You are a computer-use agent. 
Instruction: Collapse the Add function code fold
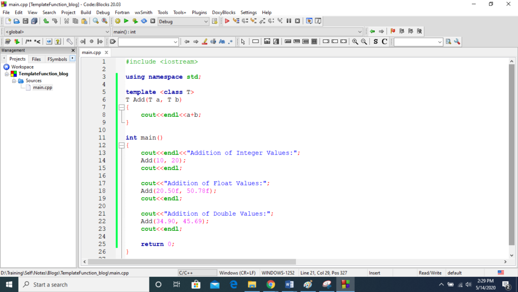pyautogui.click(x=120, y=107)
